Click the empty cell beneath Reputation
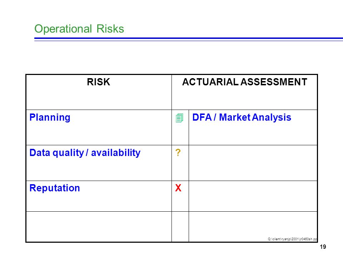This screenshot has height=257, width=343. [99, 227]
